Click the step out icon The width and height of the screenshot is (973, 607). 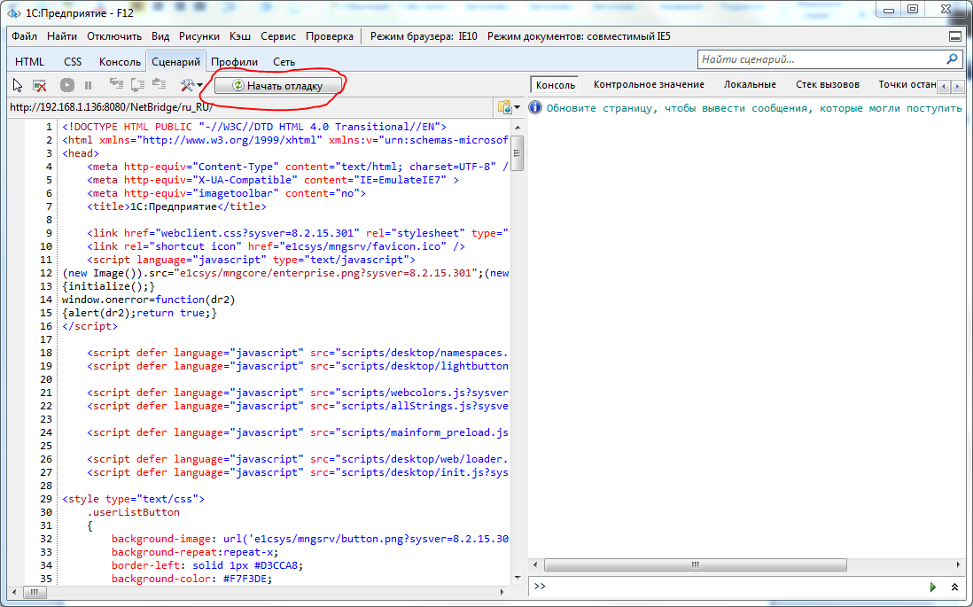(160, 85)
